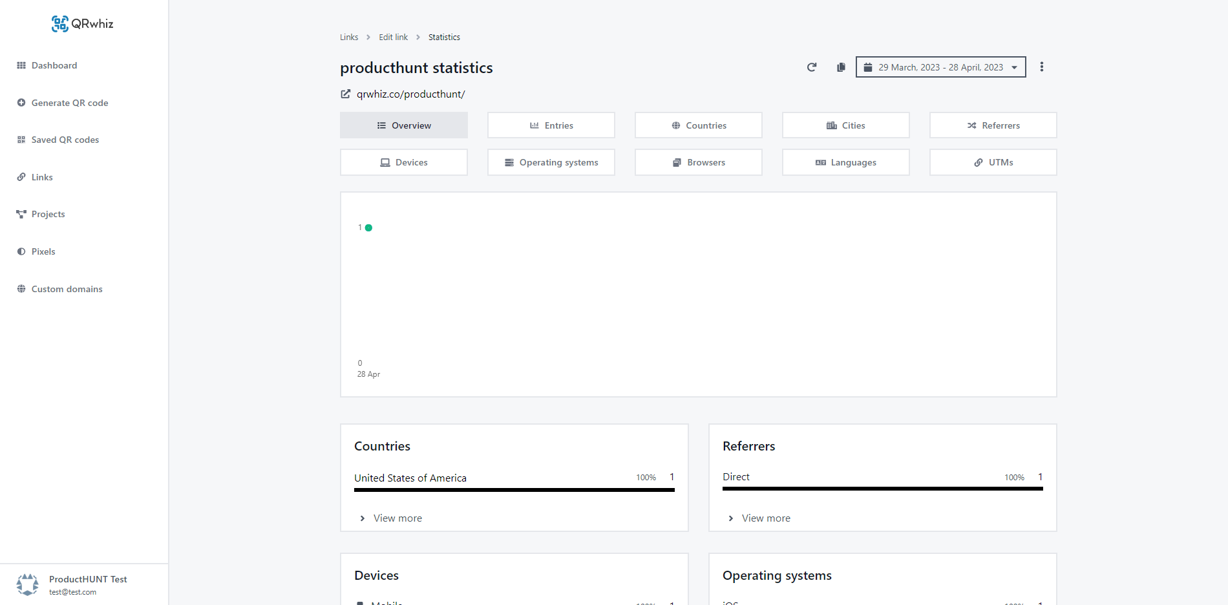
Task: Go to Saved QR codes
Action: (x=65, y=140)
